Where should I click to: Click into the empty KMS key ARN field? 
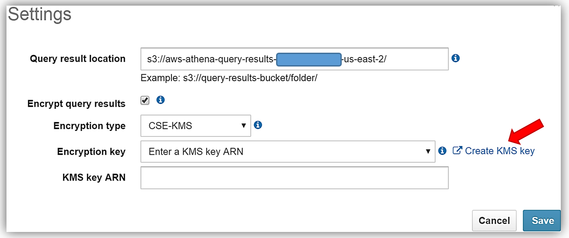coord(294,178)
